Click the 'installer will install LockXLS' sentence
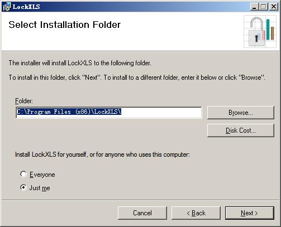Viewport: 281px width, 227px height. [x=80, y=63]
